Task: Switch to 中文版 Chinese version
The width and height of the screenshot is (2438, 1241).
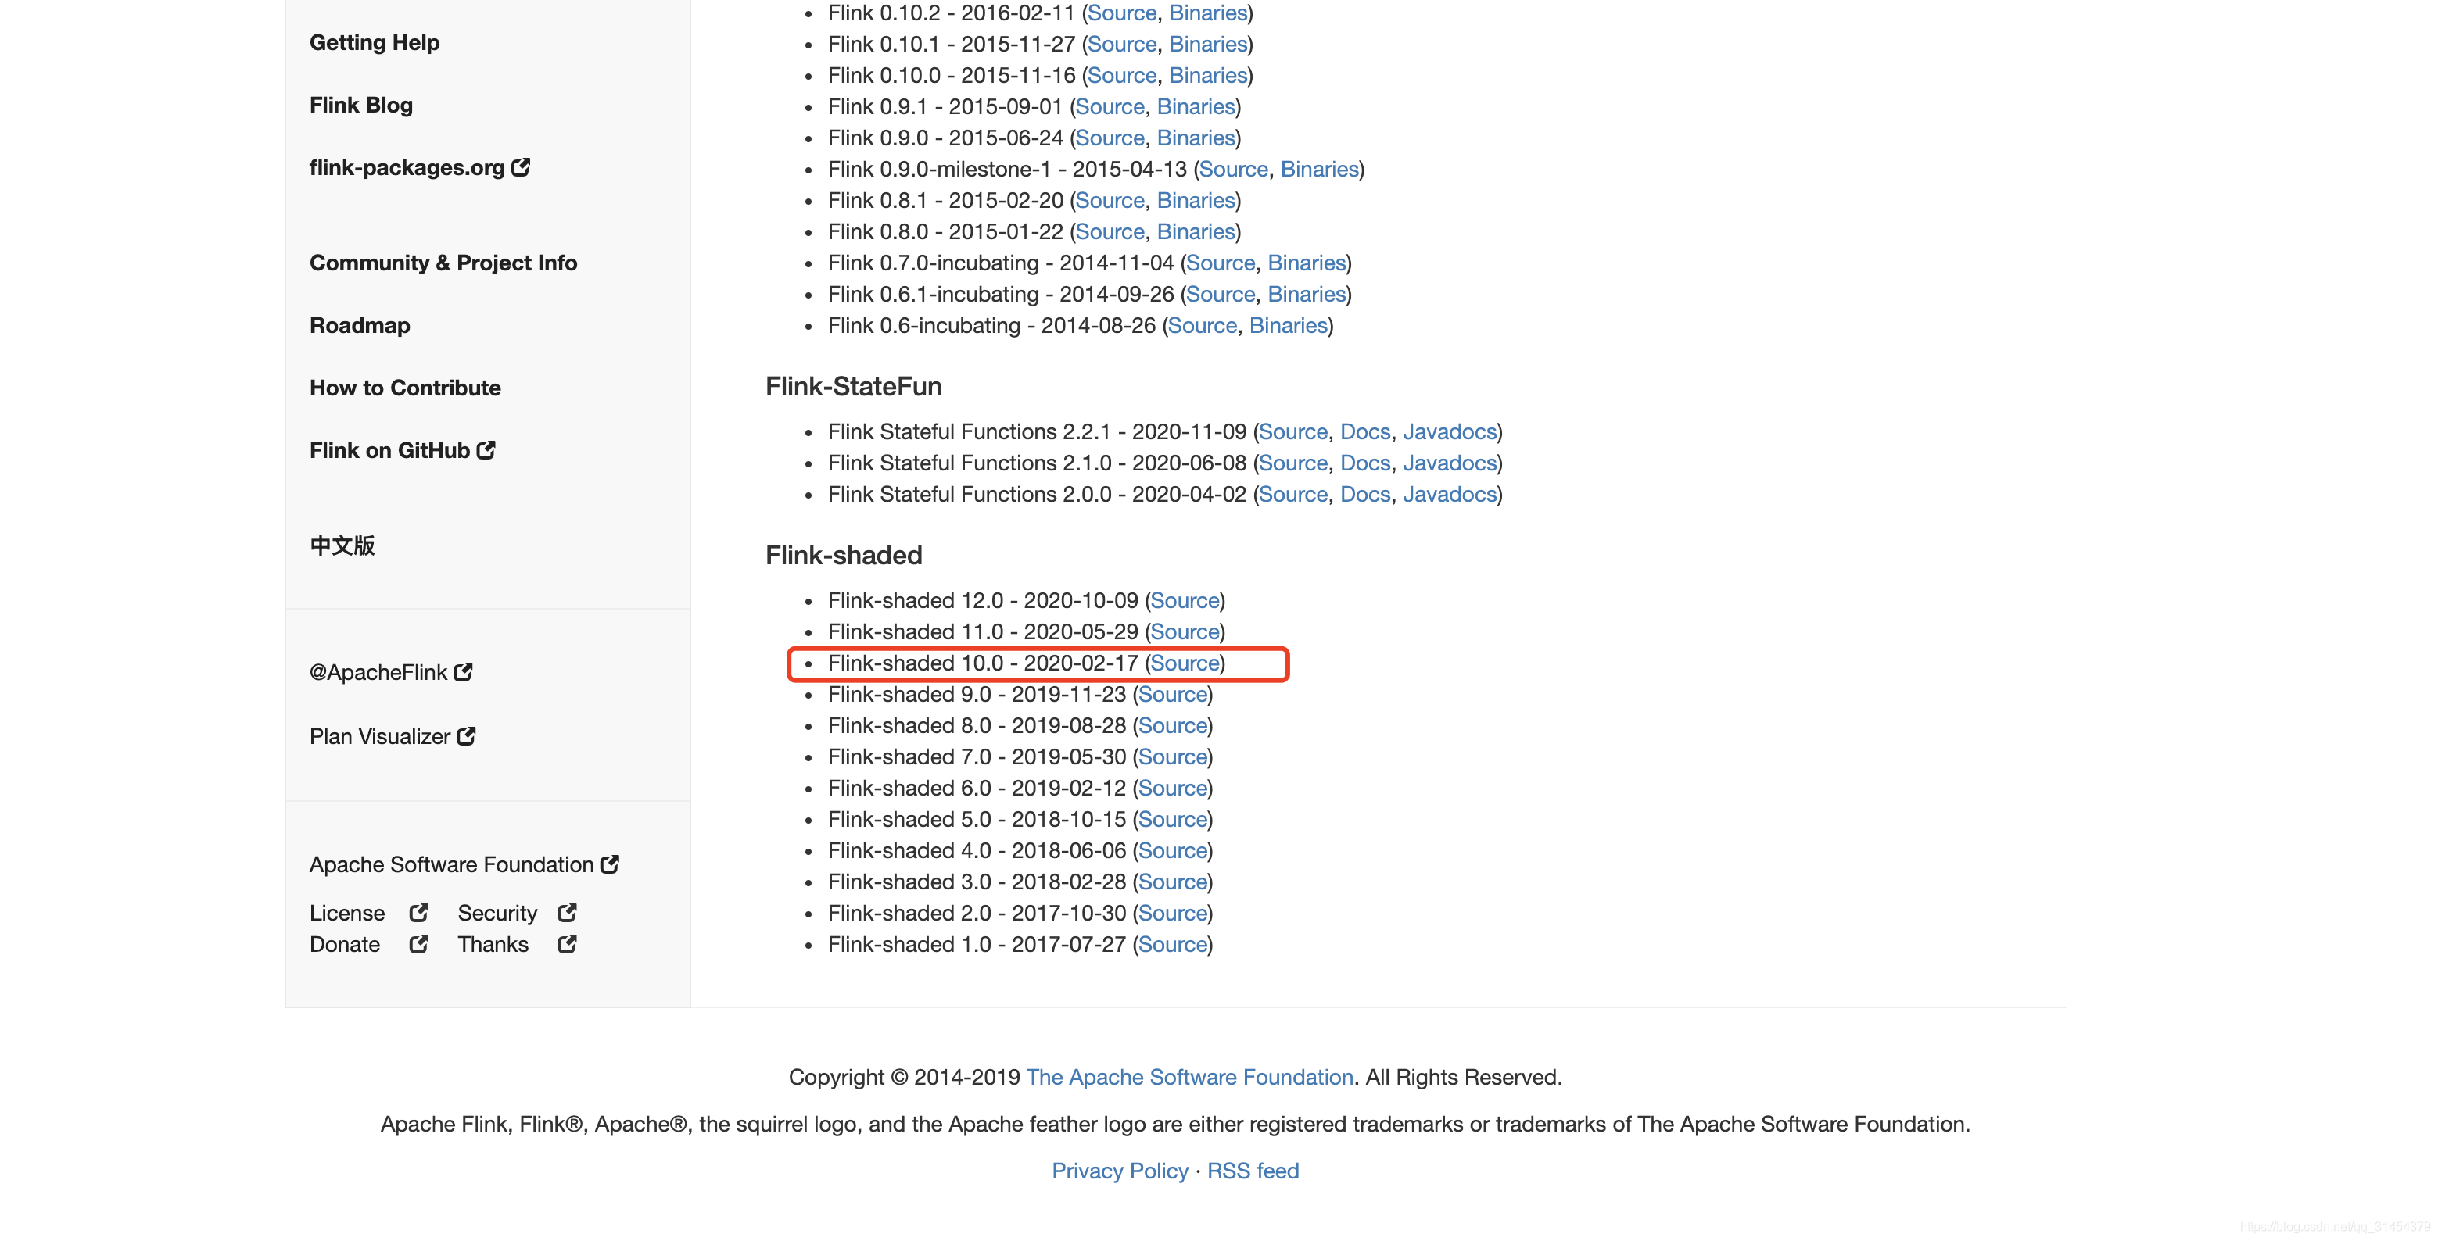Action: 342,545
